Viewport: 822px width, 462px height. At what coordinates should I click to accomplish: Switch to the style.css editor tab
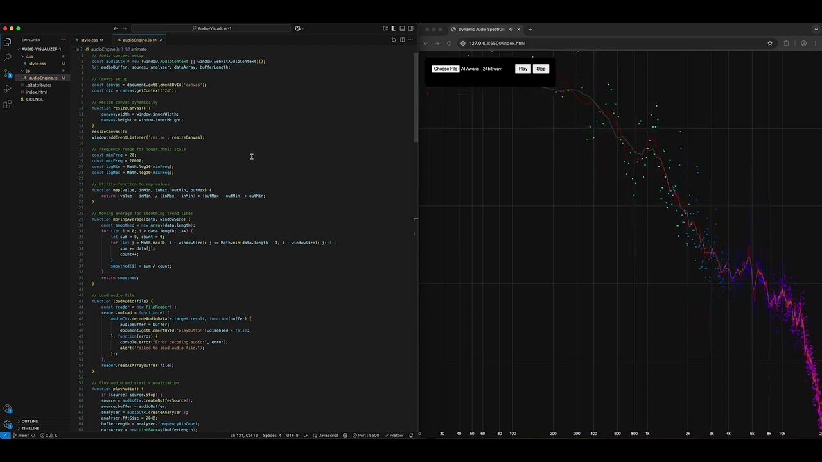point(89,40)
